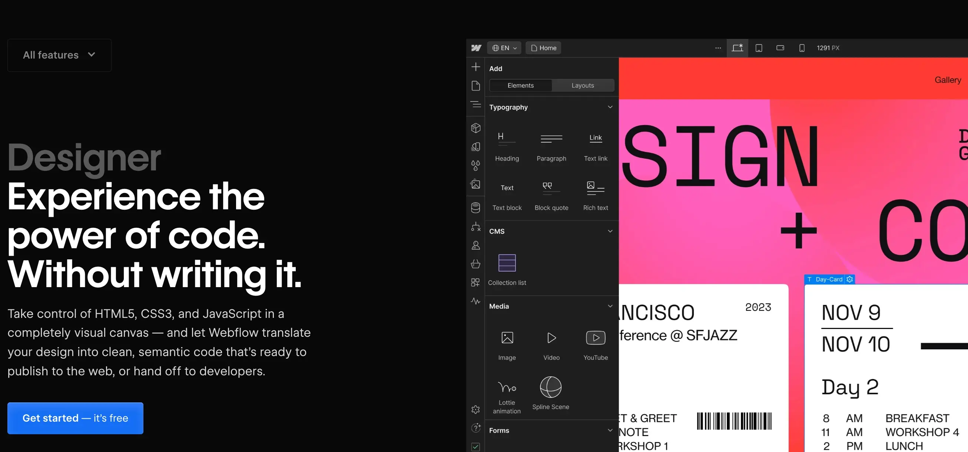This screenshot has height=452, width=968.
Task: Click Get started — it's free button
Action: [x=75, y=418]
